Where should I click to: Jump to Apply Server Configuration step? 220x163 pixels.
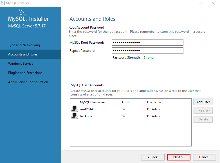click(28, 82)
